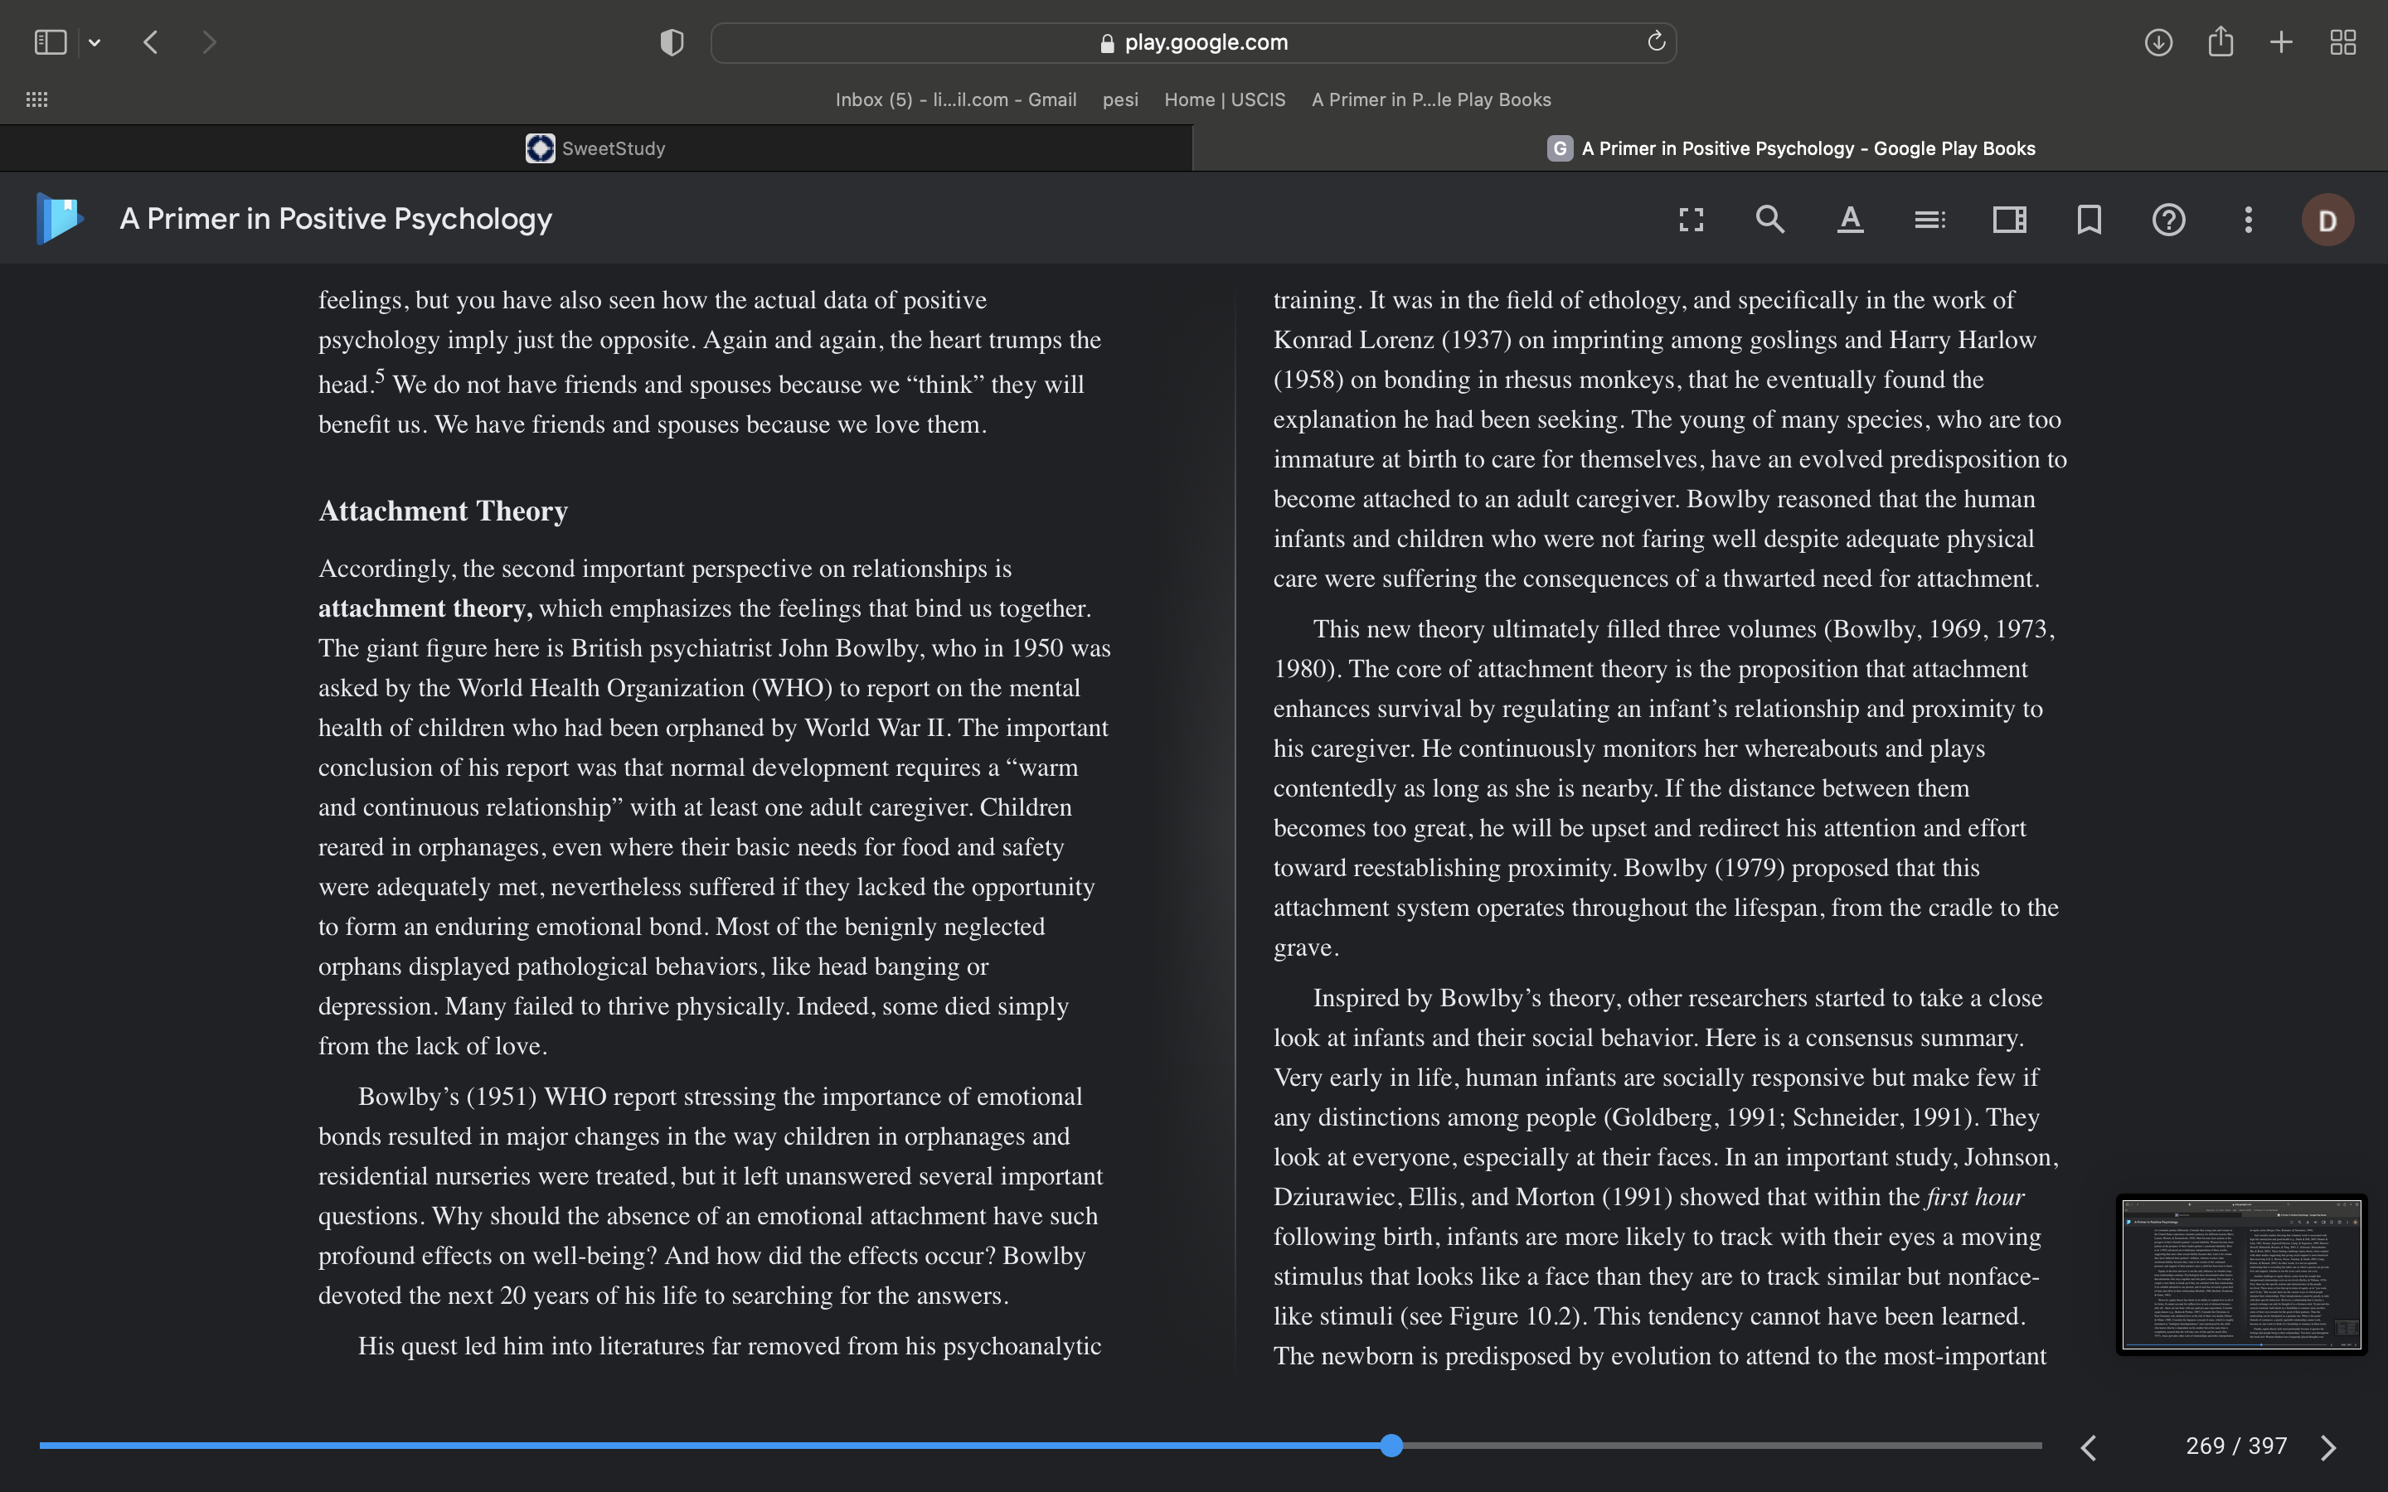This screenshot has height=1492, width=2388.
Task: Open the in-book search tool
Action: (1770, 219)
